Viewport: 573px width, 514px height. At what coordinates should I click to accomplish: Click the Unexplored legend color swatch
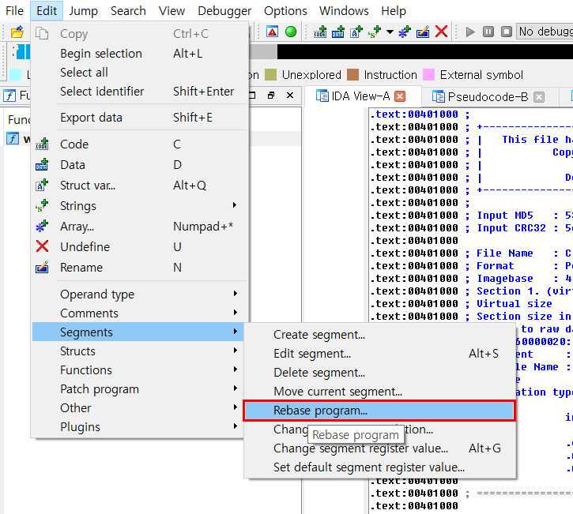pos(270,75)
